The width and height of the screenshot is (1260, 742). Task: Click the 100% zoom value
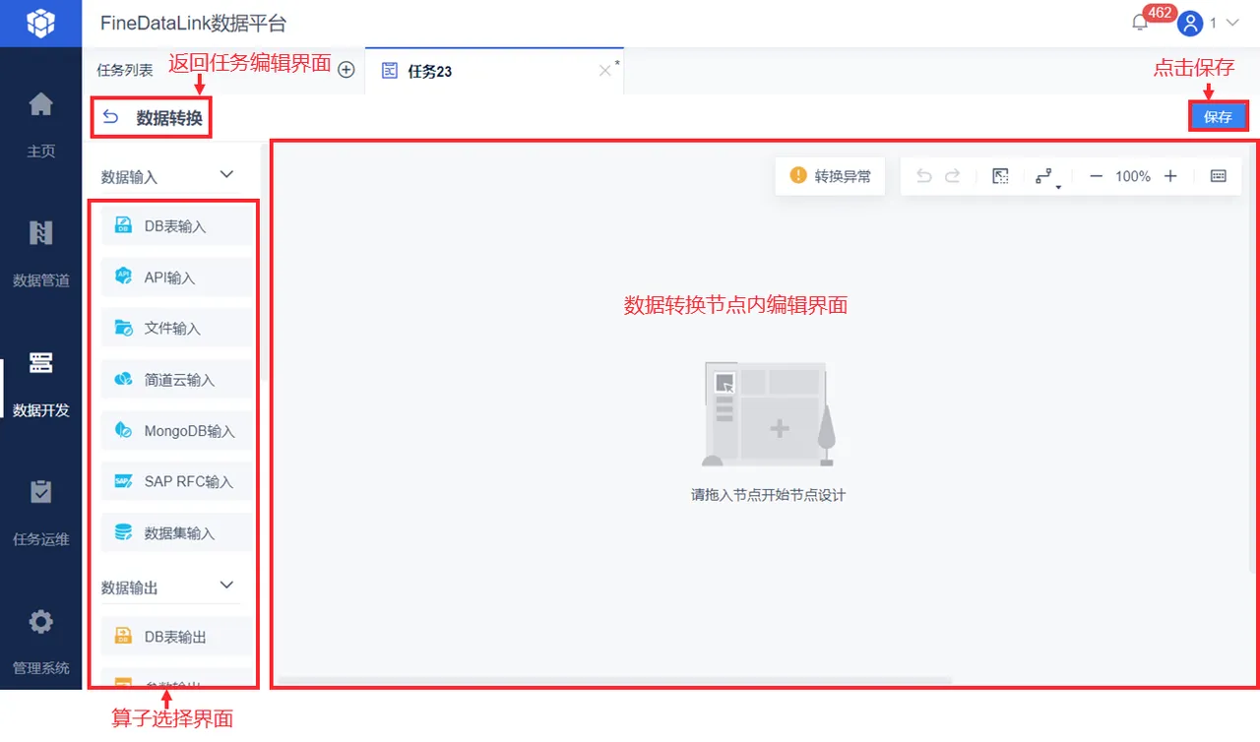click(1133, 176)
